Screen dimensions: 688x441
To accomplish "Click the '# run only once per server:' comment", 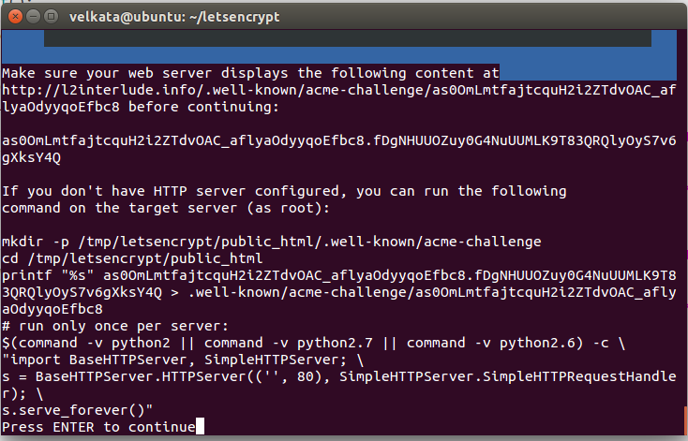I will tap(115, 326).
